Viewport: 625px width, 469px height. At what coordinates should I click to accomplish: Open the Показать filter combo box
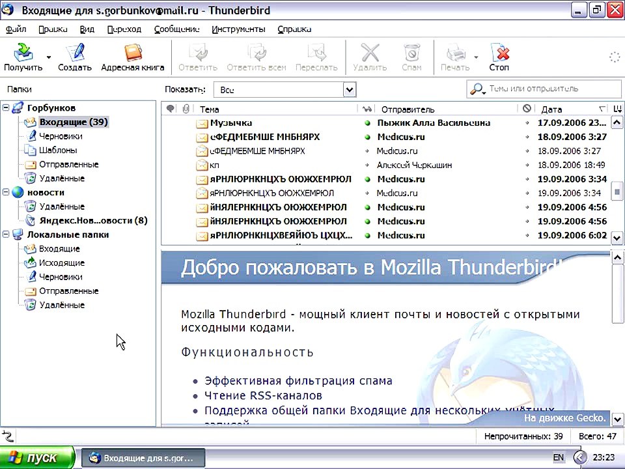(x=285, y=90)
